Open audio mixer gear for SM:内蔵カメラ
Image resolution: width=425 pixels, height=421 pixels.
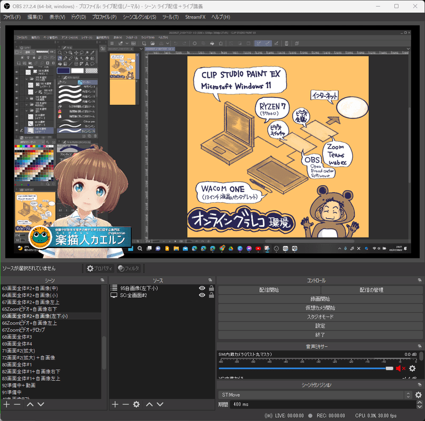tap(412, 368)
